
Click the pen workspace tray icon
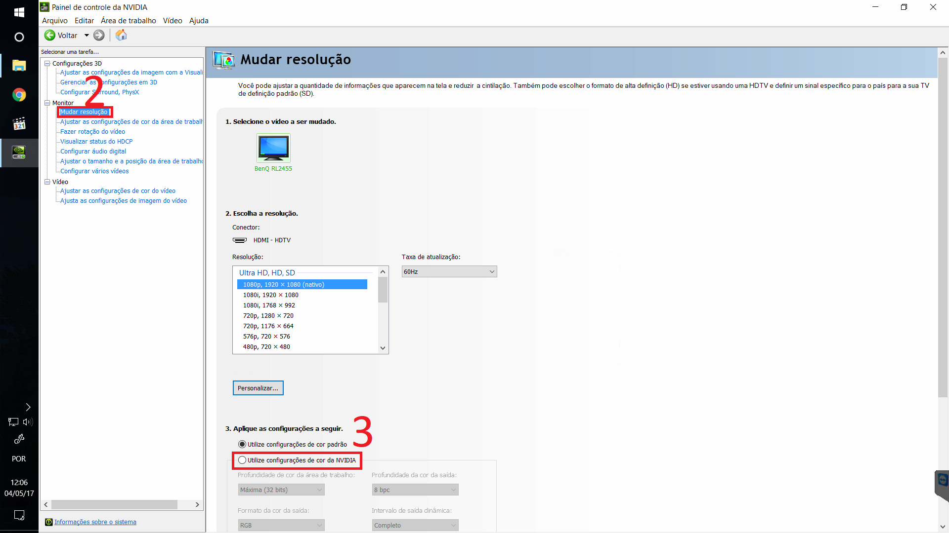click(x=19, y=439)
